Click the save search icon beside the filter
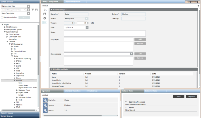Image resolution: width=201 pixels, height=118 pixels. click(36, 10)
